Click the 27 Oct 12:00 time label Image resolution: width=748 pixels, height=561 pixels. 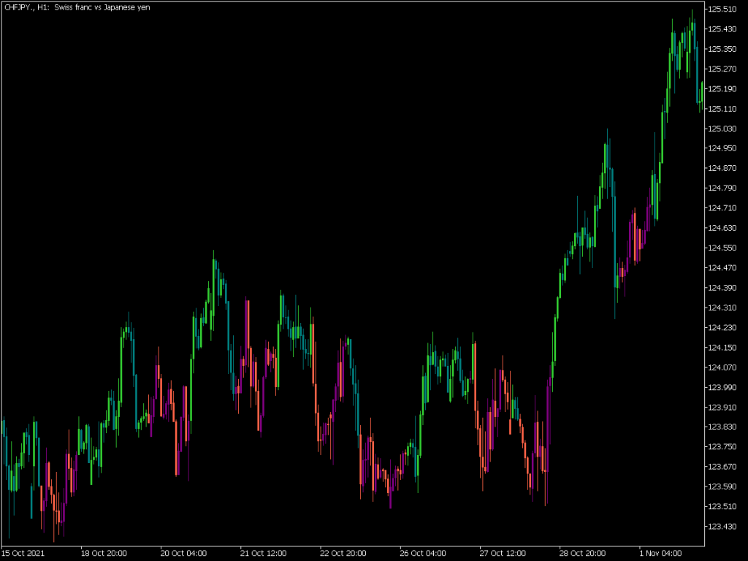tap(501, 553)
